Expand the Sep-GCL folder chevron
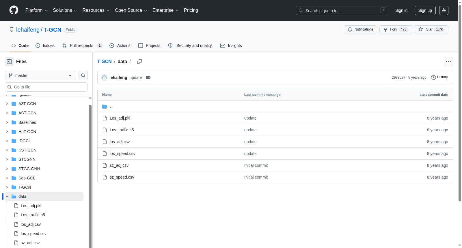Viewport: 462px width, 248px height. 7,178
